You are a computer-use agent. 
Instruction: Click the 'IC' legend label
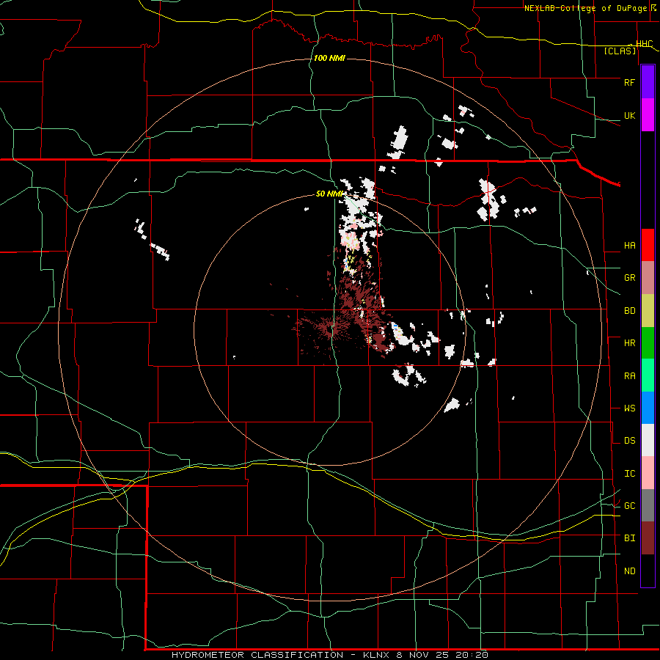[x=629, y=474]
